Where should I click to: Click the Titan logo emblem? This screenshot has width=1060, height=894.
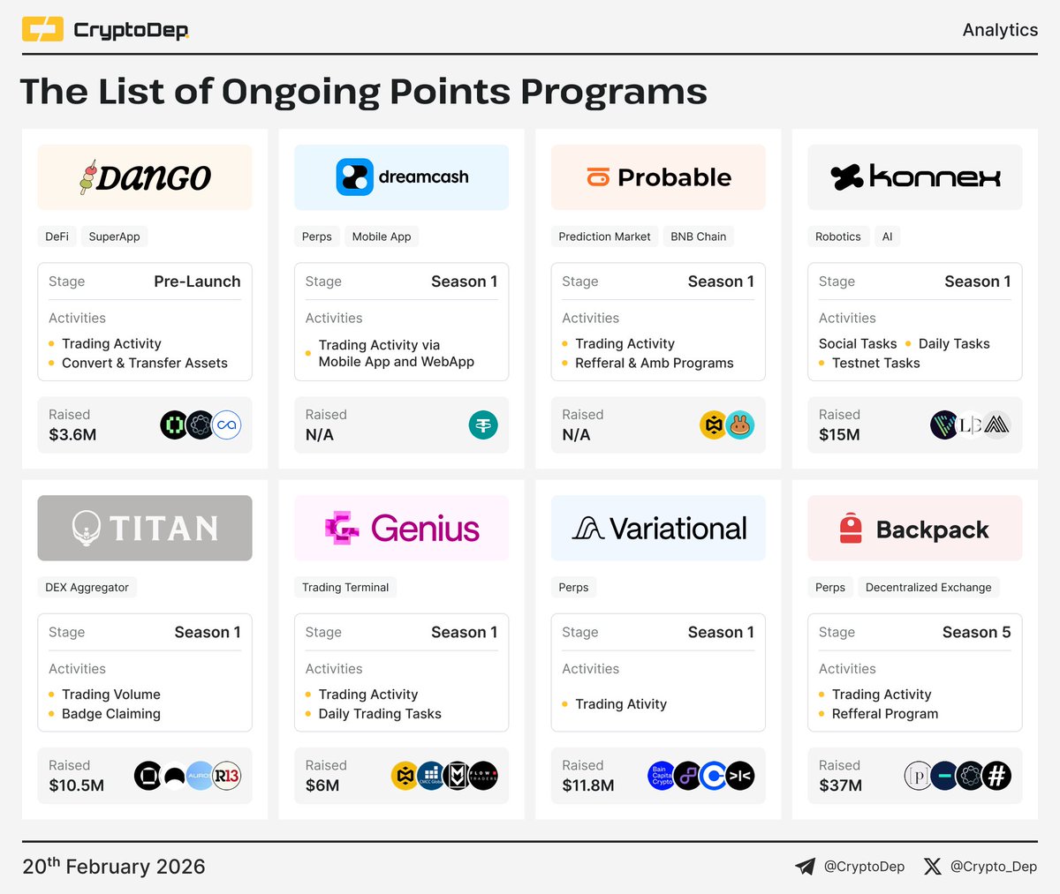pyautogui.click(x=86, y=528)
